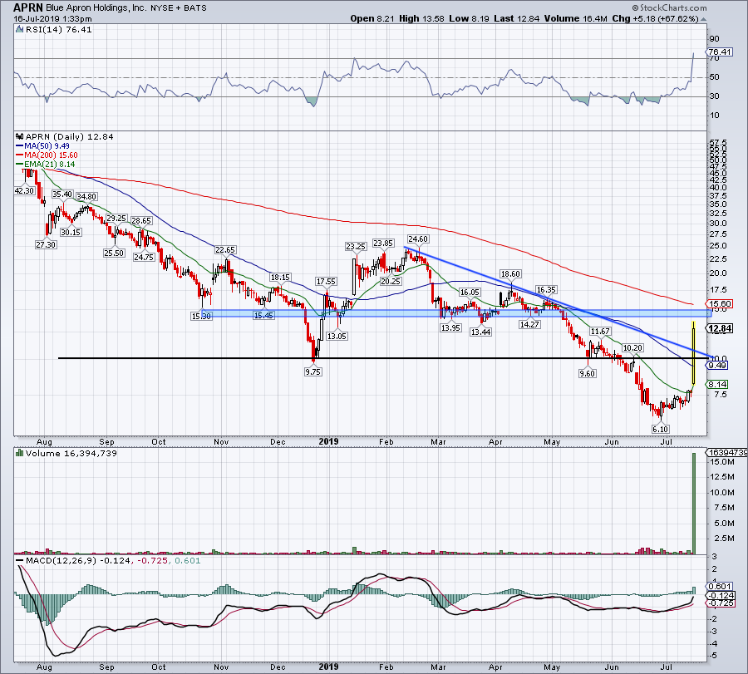Click the 24.60 February high annotation
The width and height of the screenshot is (748, 674).
click(418, 239)
